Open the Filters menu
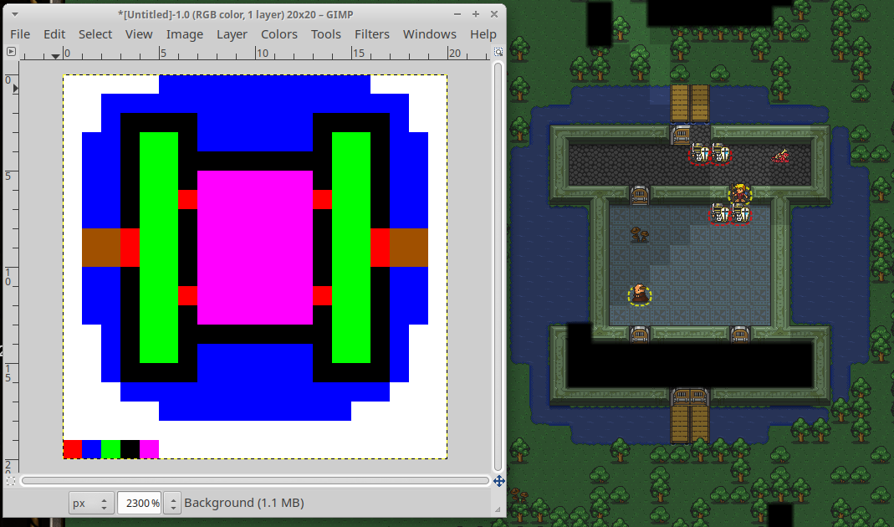Image resolution: width=894 pixels, height=527 pixels. pyautogui.click(x=372, y=34)
